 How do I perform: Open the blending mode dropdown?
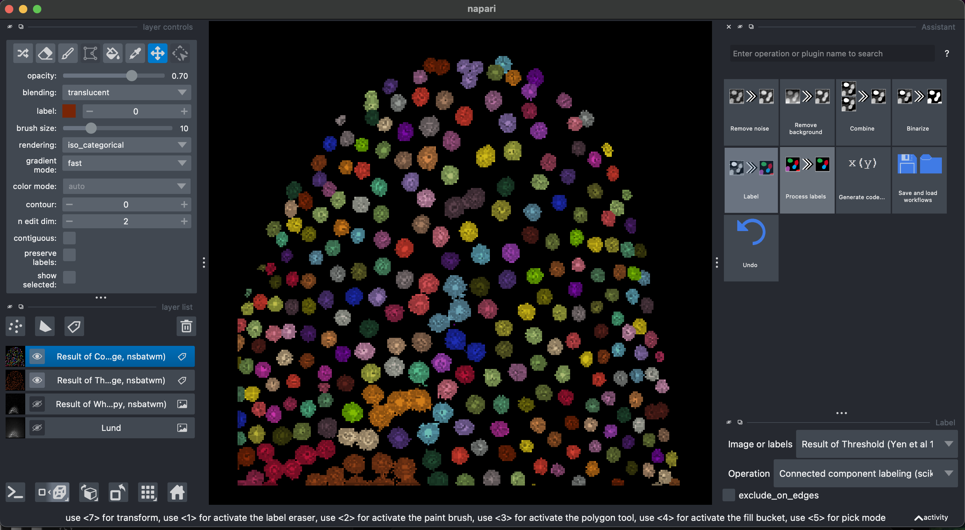[126, 92]
